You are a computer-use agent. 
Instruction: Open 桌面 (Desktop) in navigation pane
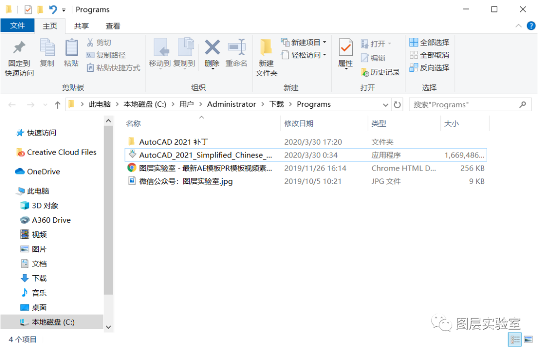[34, 308]
